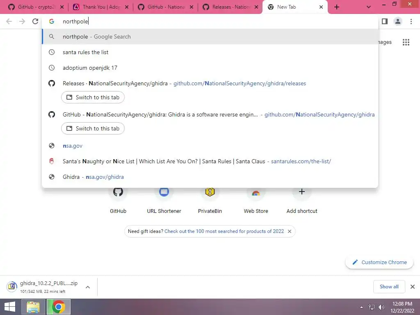This screenshot has width=420, height=315.
Task: Close the downloads bar
Action: pyautogui.click(x=413, y=287)
